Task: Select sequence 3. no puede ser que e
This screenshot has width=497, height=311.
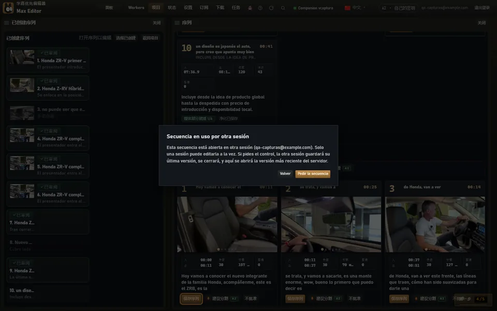Action: [x=48, y=112]
